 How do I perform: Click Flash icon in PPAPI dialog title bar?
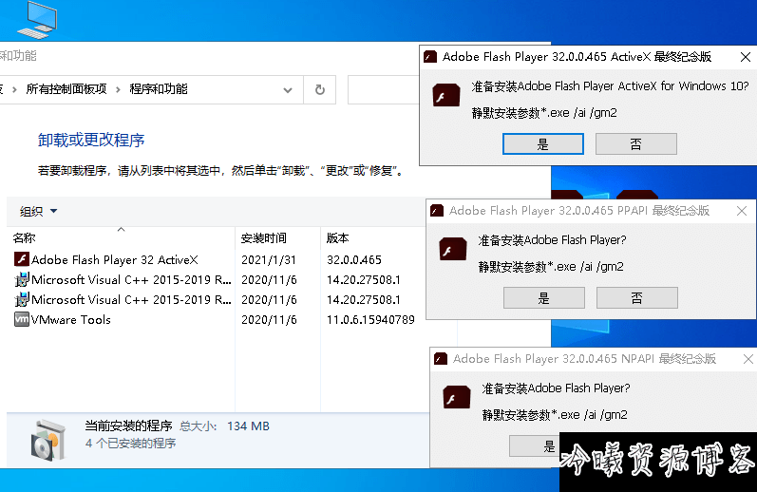(x=437, y=211)
